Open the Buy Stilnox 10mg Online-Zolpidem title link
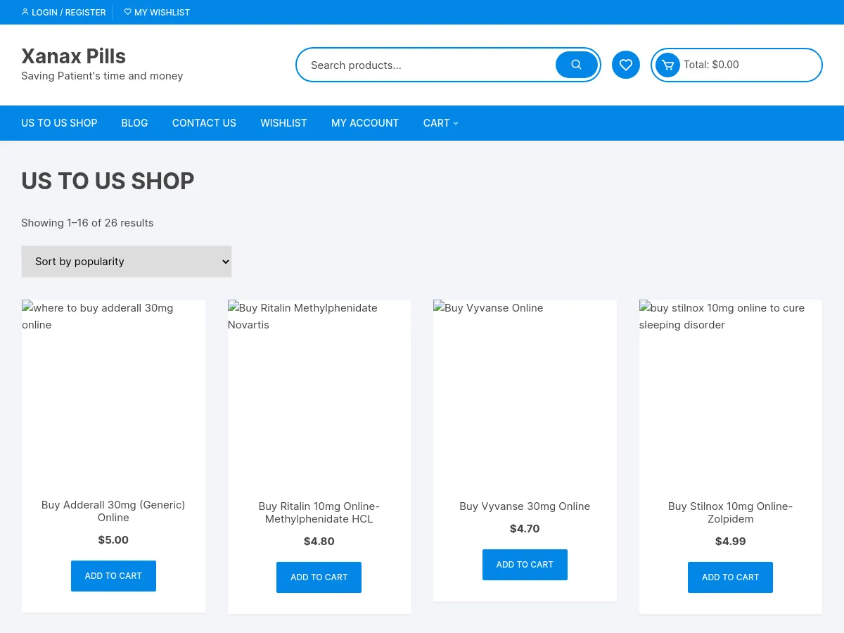This screenshot has width=844, height=633. [x=730, y=513]
